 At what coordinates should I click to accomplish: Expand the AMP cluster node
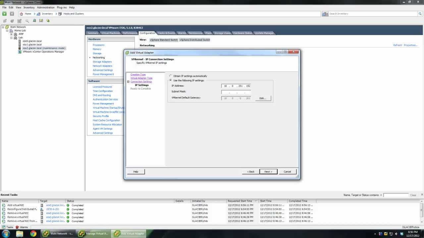(x=11, y=34)
